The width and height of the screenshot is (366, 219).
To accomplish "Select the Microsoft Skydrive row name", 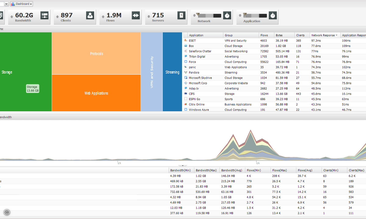I will pos(200,78).
